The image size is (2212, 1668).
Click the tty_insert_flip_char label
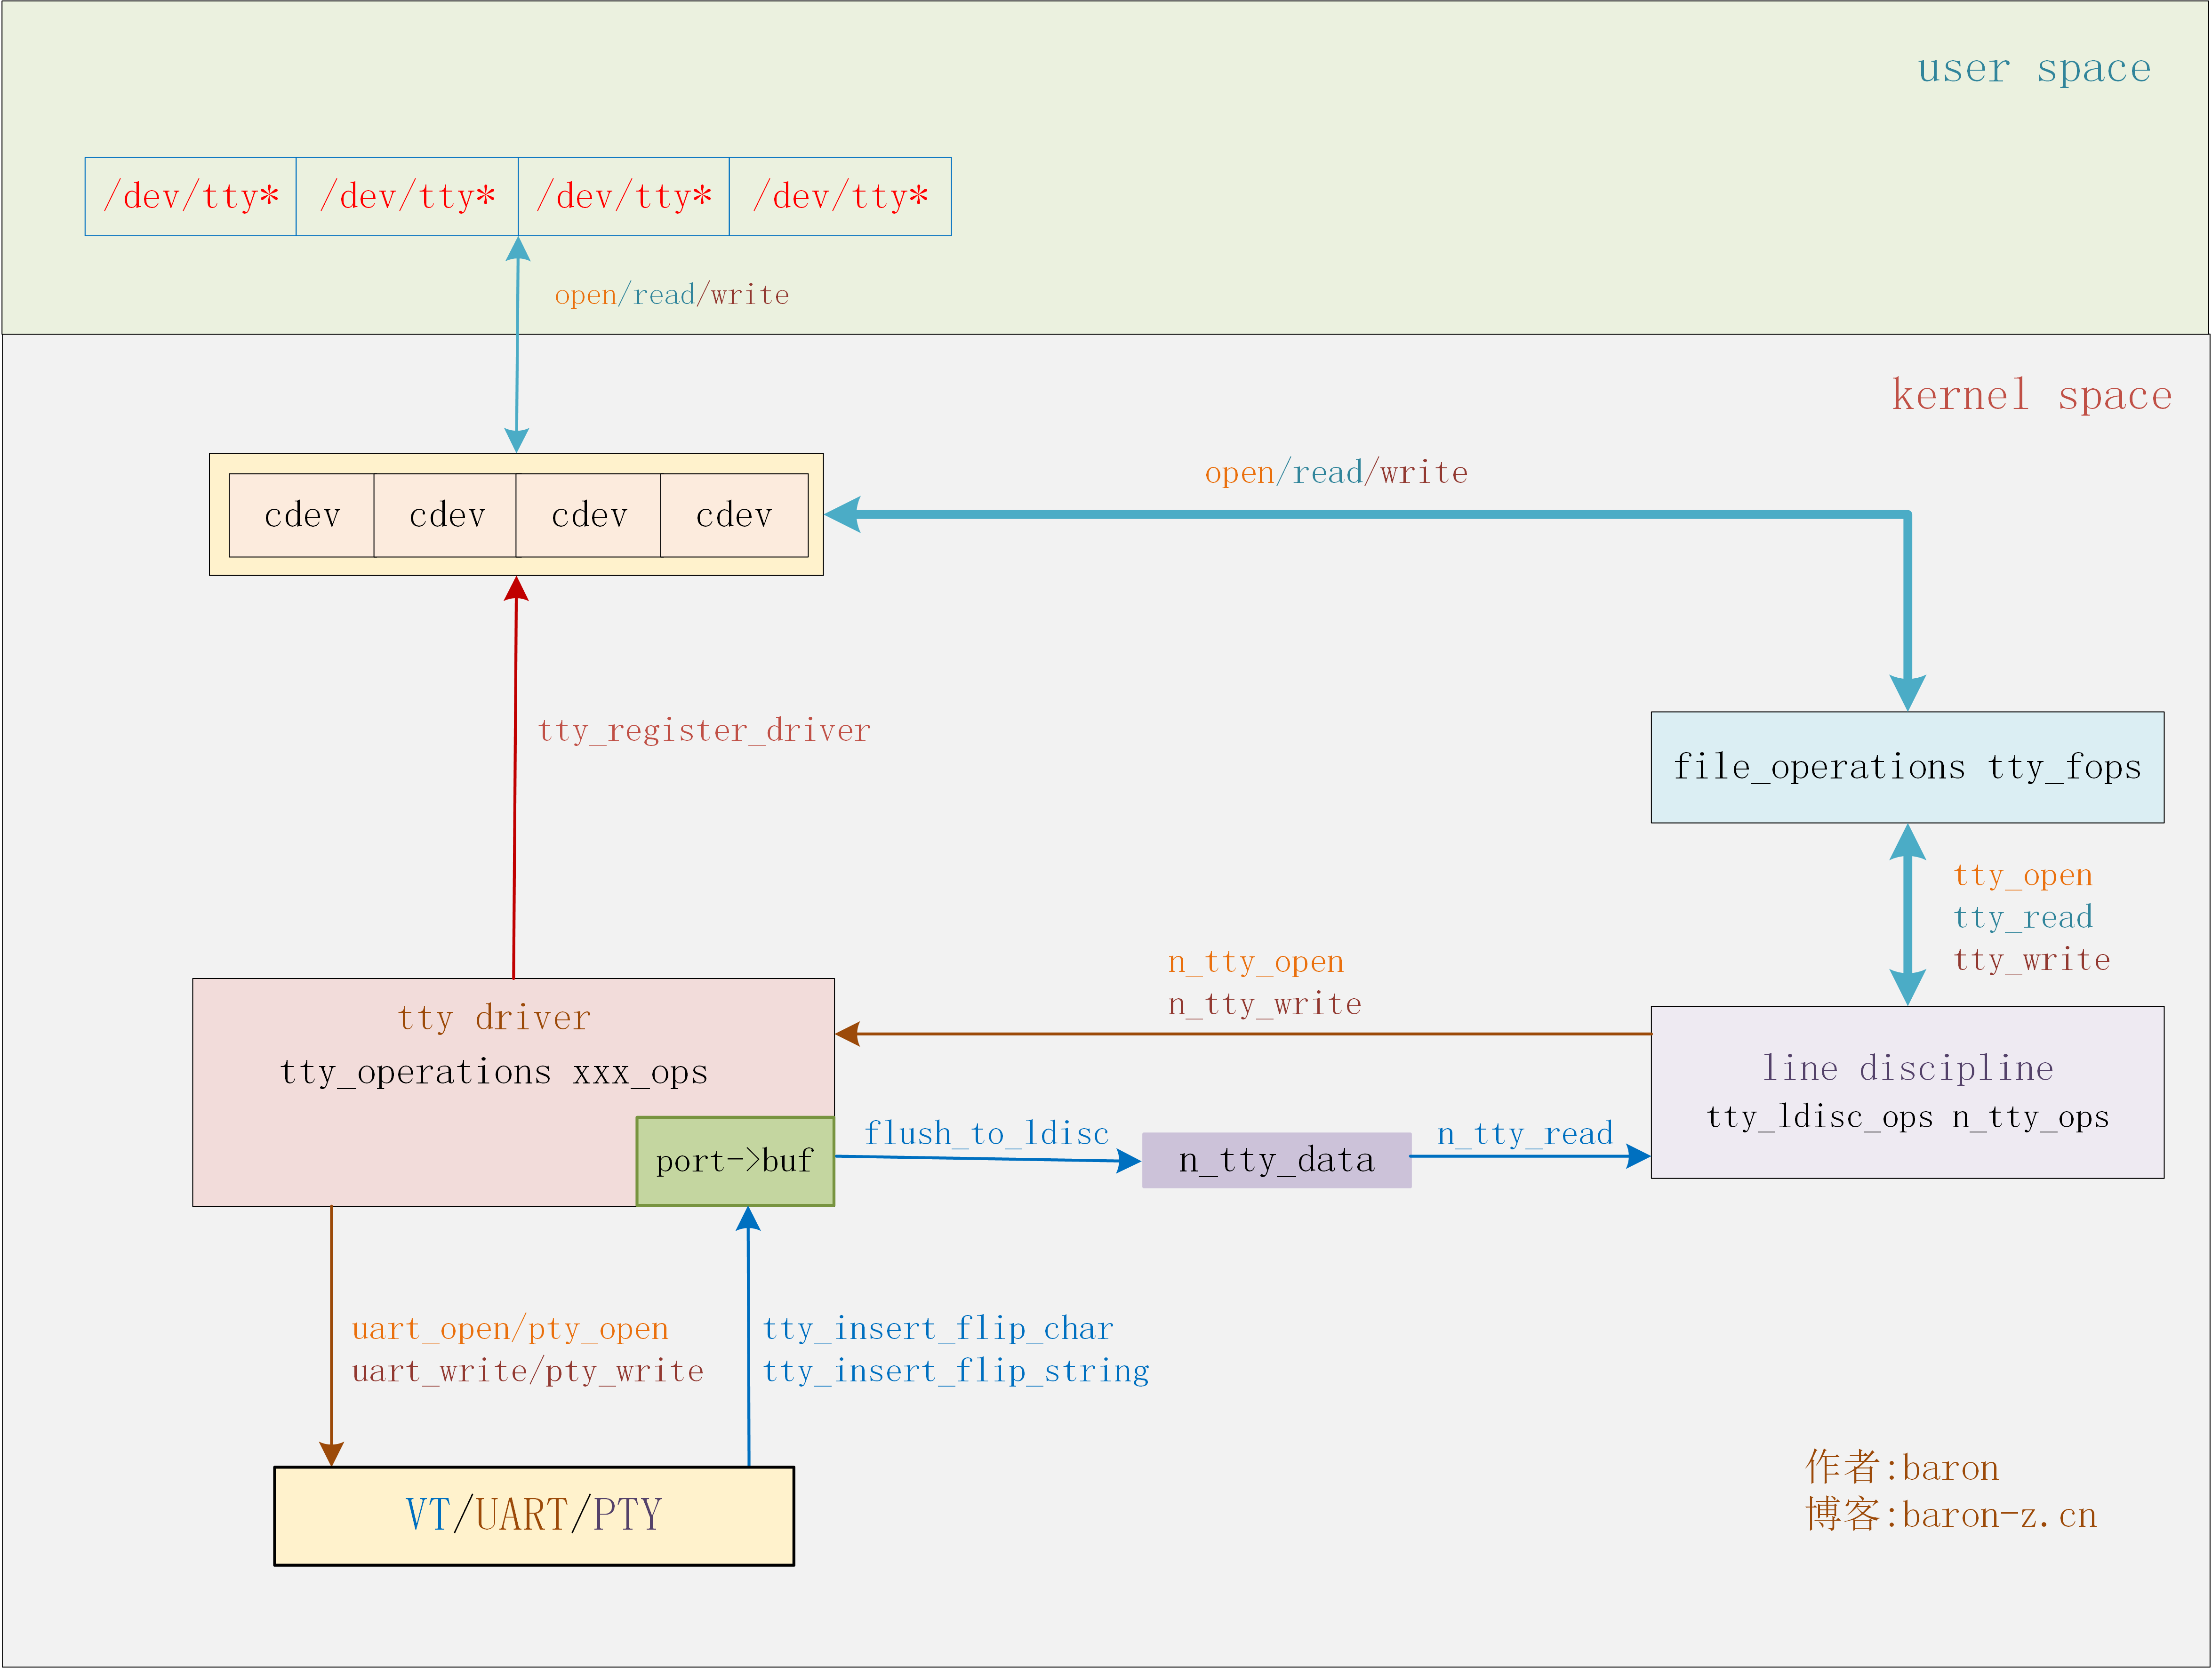(x=938, y=1328)
